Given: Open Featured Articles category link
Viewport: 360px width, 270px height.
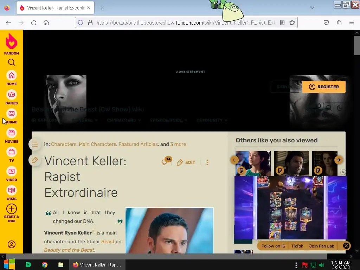Looking at the screenshot, I should coord(138,144).
